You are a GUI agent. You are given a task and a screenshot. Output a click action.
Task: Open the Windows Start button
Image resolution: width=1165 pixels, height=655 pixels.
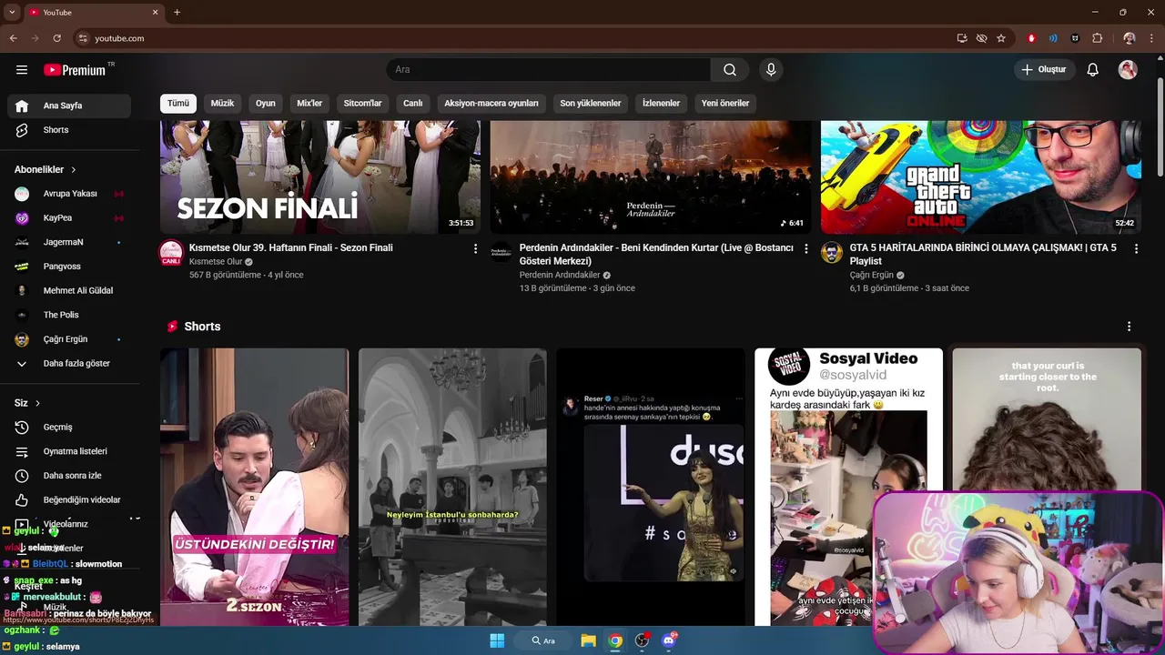click(497, 640)
